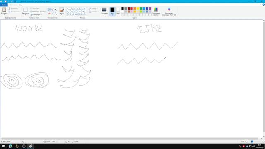Expand the shapes gallery more arrow
Image resolution: width=265 pixels, height=149 pixels.
[87, 14]
